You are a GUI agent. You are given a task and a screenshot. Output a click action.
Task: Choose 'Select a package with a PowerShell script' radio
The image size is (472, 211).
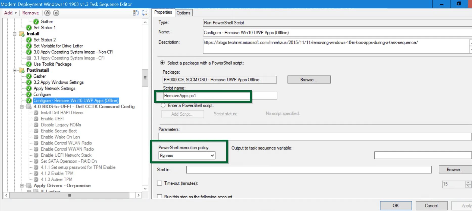point(162,63)
